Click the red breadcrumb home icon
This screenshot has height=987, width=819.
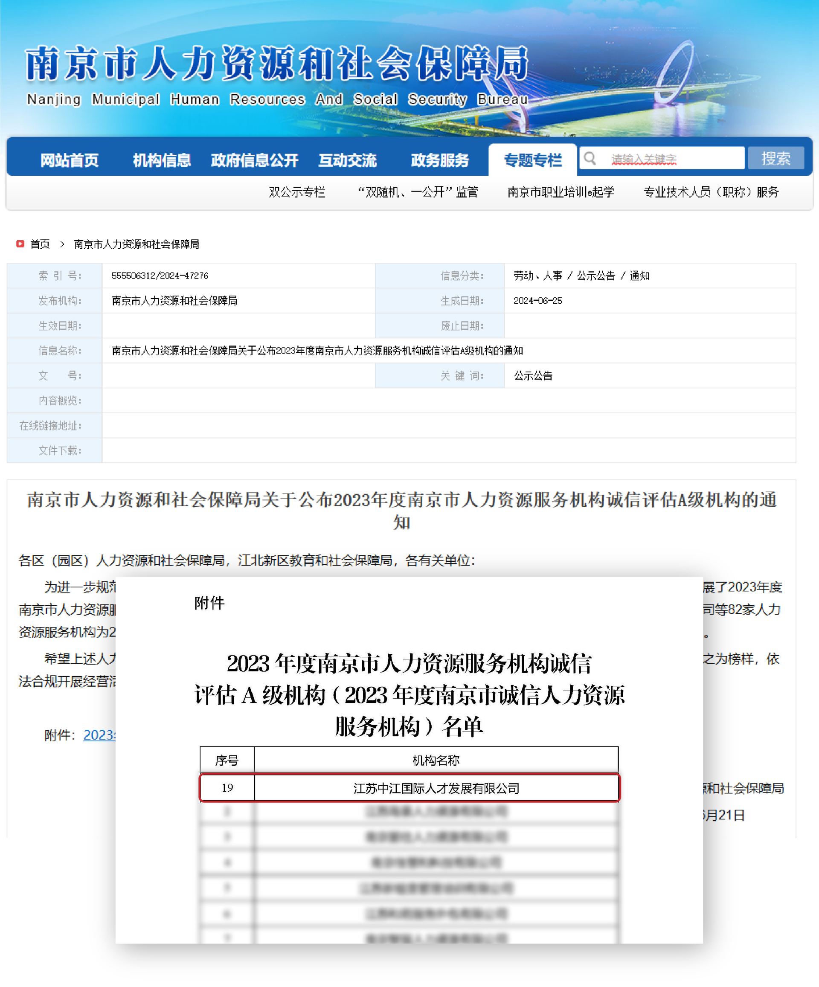coord(20,244)
